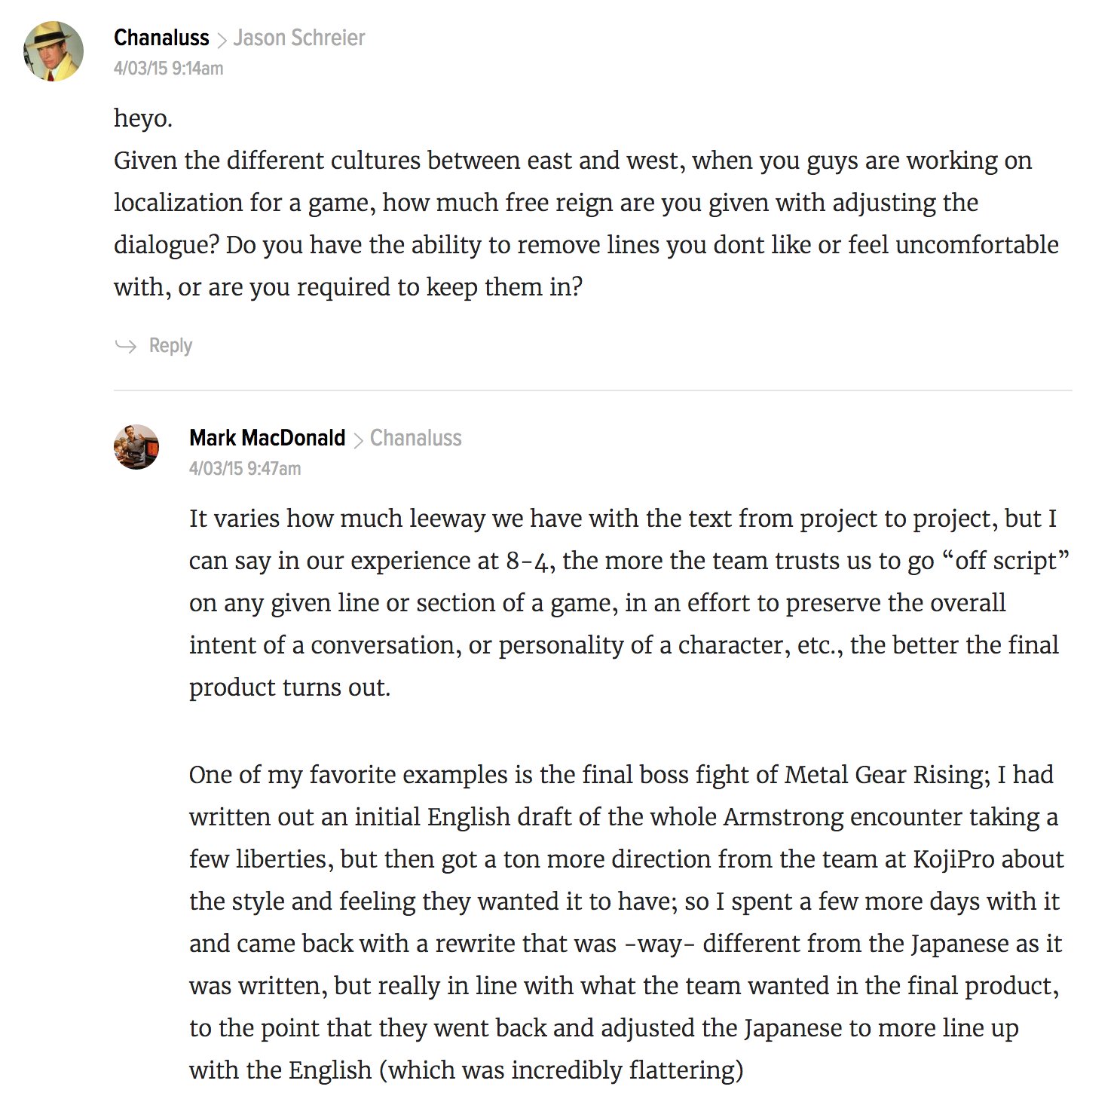Click the 'Metal Gear Rising' text
The image size is (1120, 1105).
coord(887,775)
